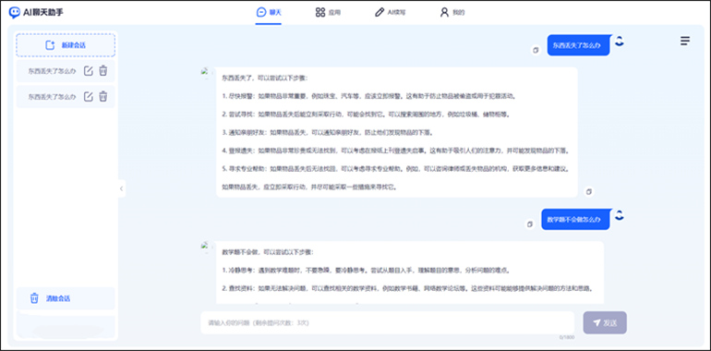Open the AI续写 tab
This screenshot has width=711, height=351.
click(x=390, y=12)
